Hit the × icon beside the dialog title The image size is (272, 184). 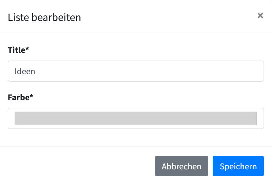[x=260, y=15]
